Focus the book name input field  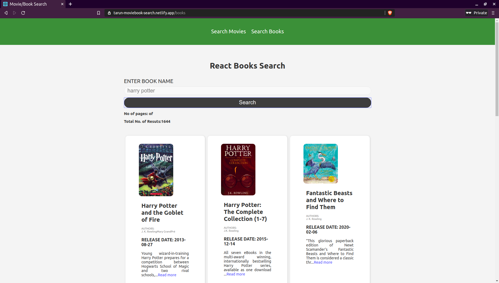coord(247,91)
